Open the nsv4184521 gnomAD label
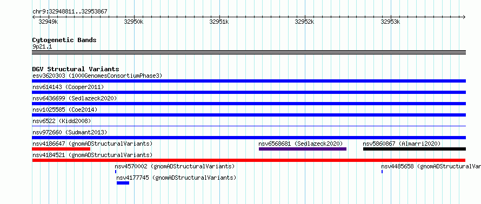Screen dimensions: 481x204 pos(92,155)
